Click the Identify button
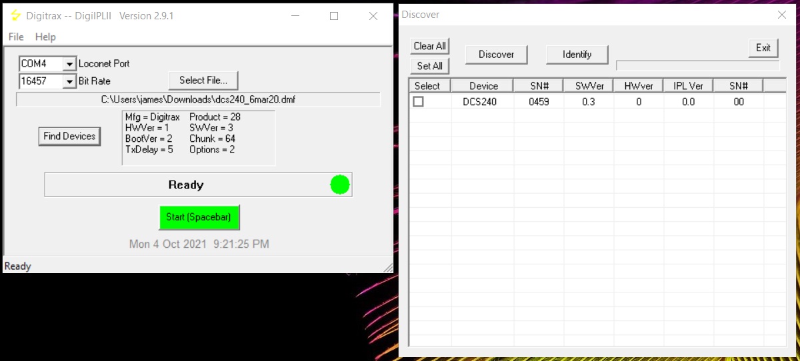Viewport: 800px width, 361px height. coord(577,55)
